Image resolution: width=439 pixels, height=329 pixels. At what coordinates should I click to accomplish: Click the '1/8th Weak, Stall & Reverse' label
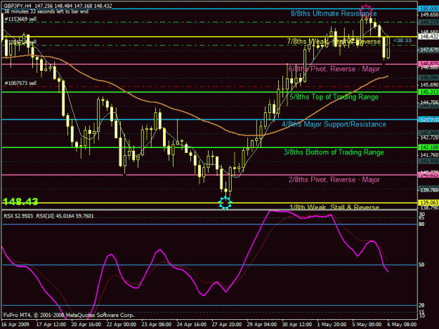334,207
